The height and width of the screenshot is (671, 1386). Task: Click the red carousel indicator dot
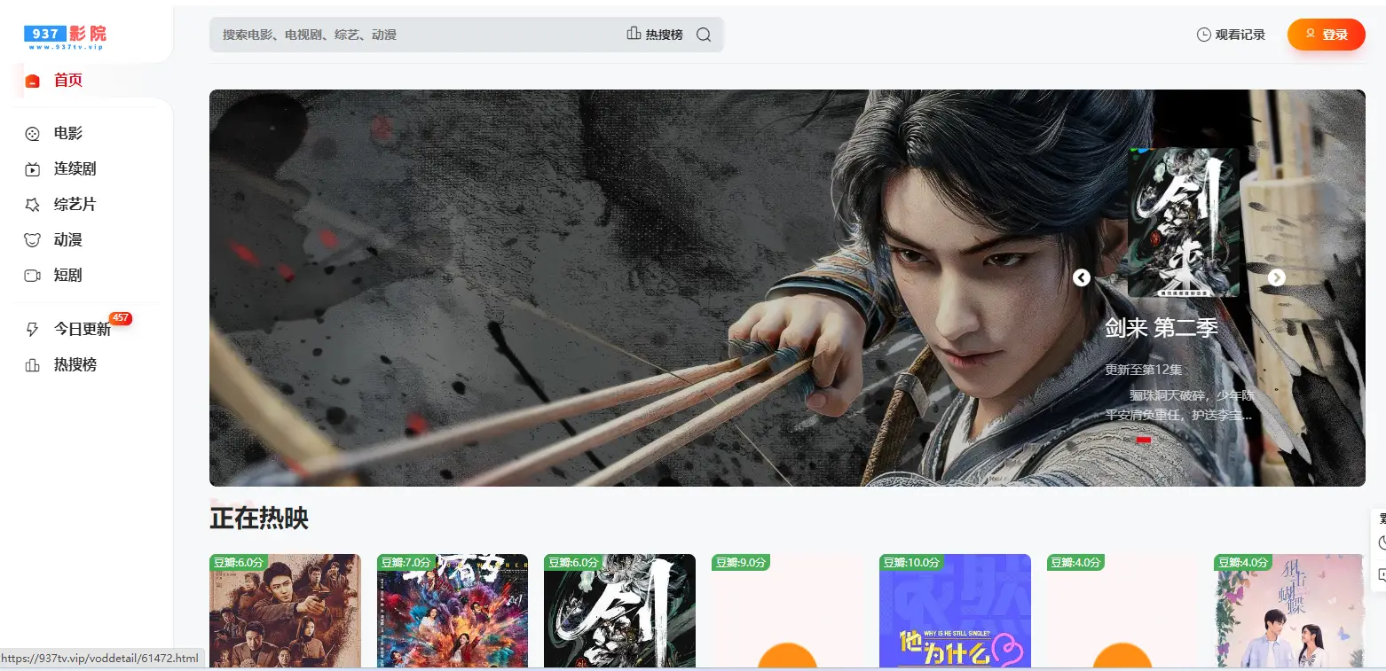[x=1143, y=440]
